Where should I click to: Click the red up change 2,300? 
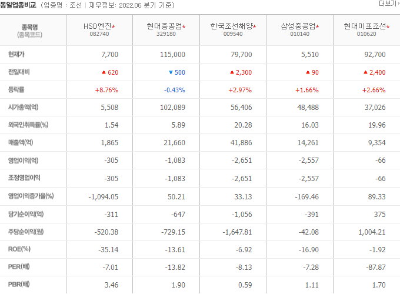241,72
